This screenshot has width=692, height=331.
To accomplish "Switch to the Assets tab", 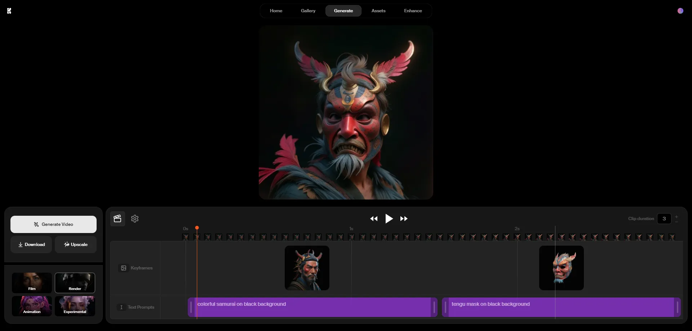I will click(x=378, y=11).
